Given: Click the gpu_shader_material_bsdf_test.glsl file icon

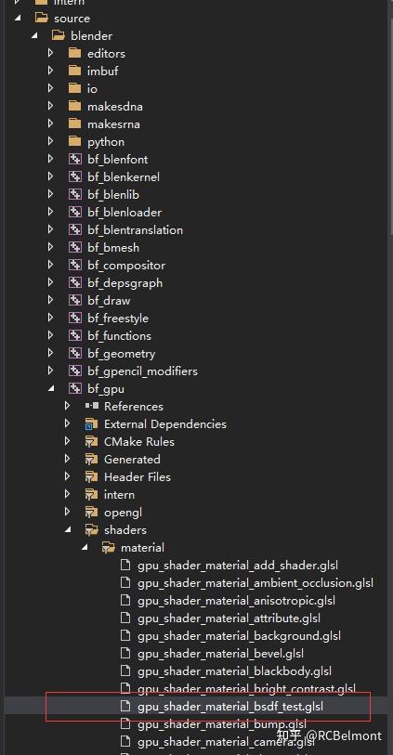Looking at the screenshot, I should [125, 707].
